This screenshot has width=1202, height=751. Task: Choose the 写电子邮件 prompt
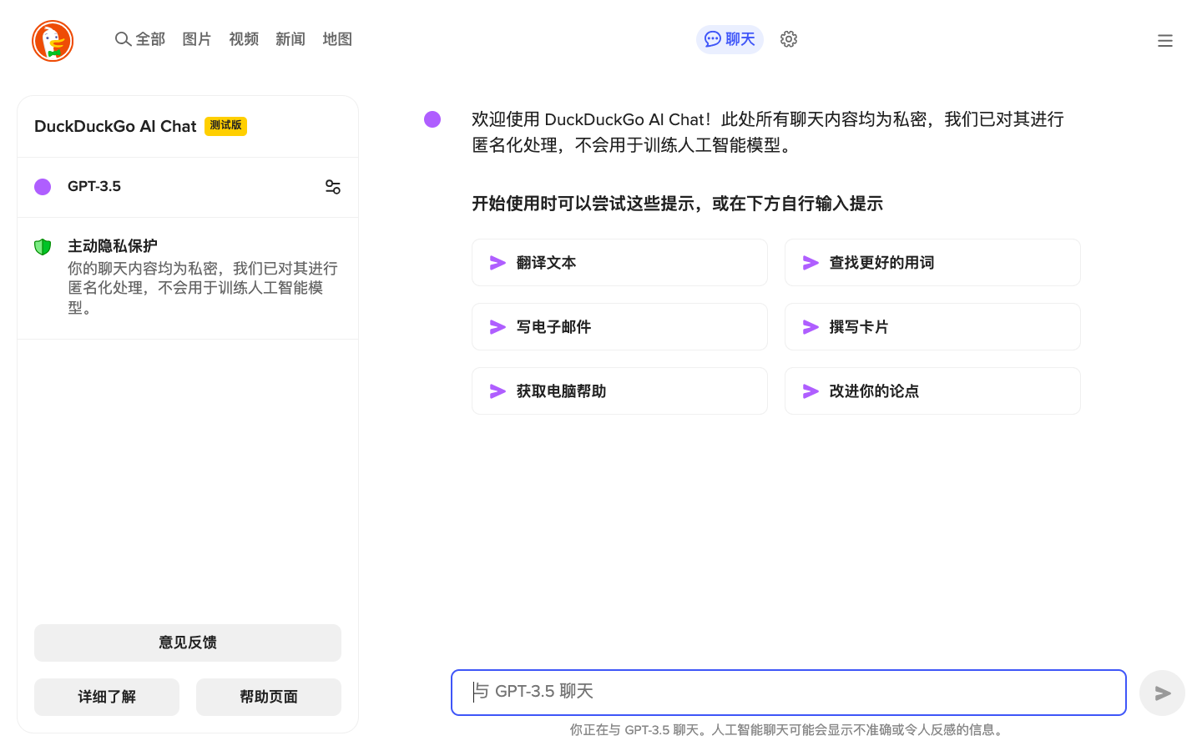619,326
